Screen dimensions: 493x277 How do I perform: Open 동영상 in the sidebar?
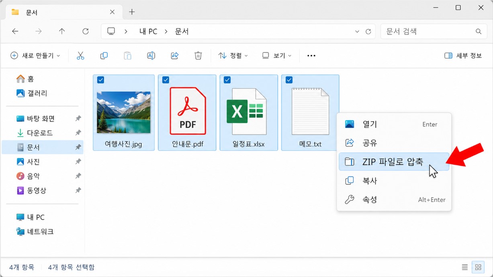click(42, 190)
